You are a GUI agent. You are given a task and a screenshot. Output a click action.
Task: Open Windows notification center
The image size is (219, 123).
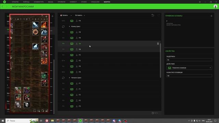215,121
